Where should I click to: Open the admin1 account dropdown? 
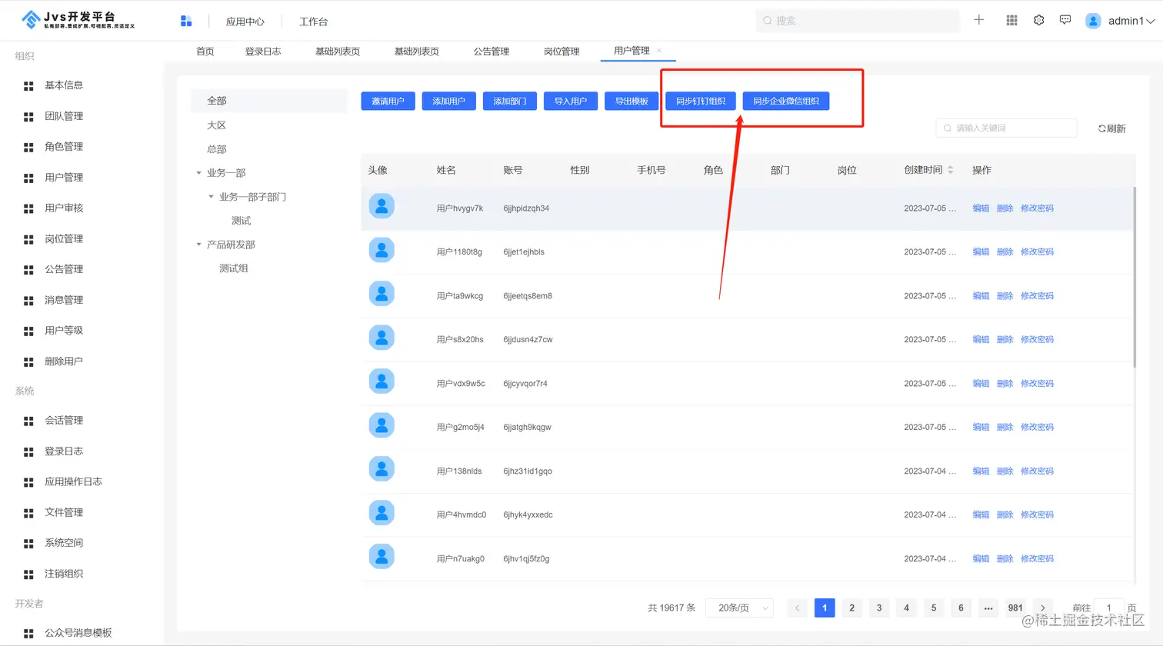tap(1120, 21)
